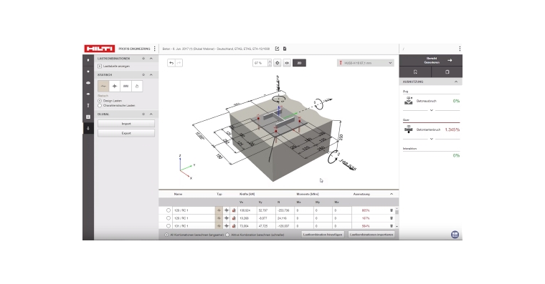Delete the load combination row showing 564%
Image resolution: width=545 pixels, height=284 pixels.
click(392, 226)
